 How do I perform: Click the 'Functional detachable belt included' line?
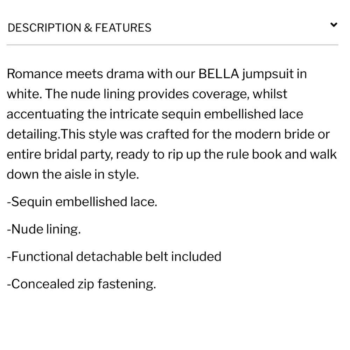114,257
